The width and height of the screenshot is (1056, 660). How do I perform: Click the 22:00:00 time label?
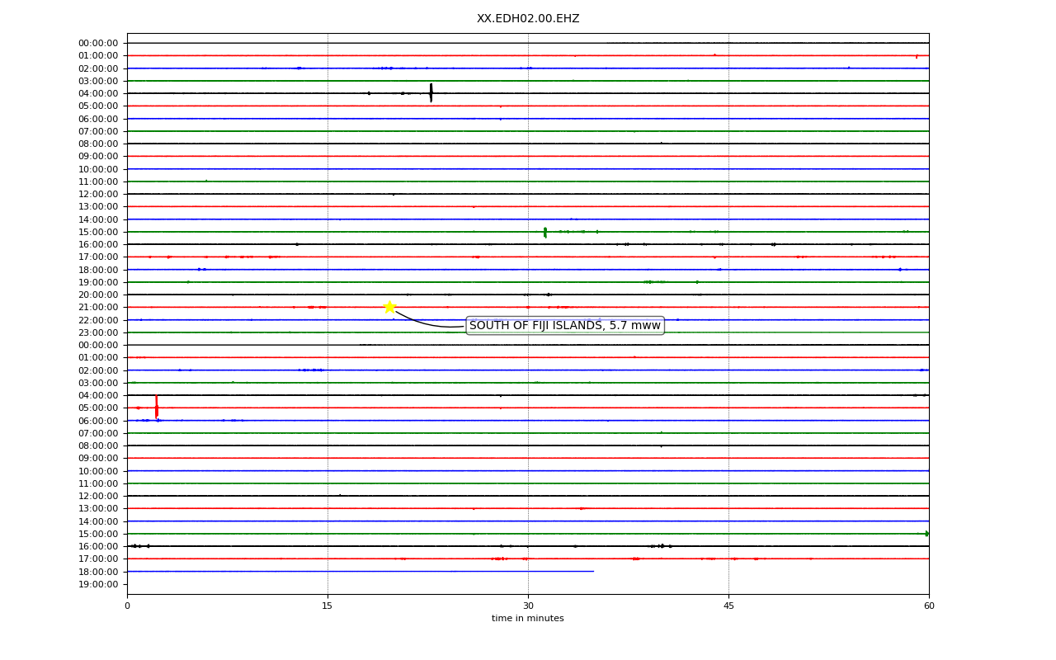(x=98, y=320)
